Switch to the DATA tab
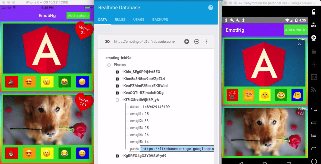The image size is (321, 164). (x=102, y=20)
